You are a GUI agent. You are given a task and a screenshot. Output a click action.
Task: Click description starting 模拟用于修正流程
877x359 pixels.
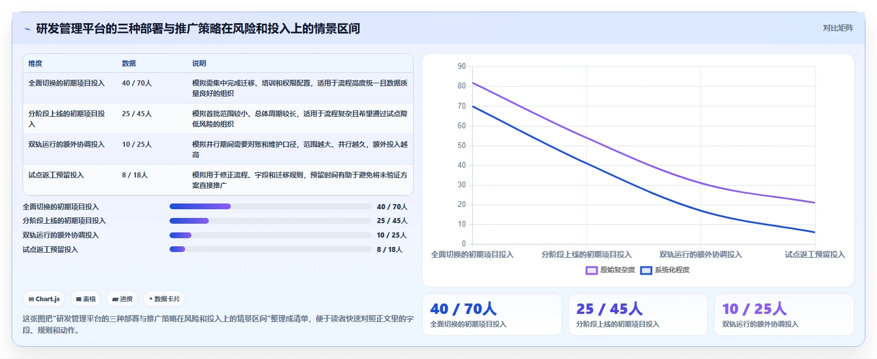point(300,180)
